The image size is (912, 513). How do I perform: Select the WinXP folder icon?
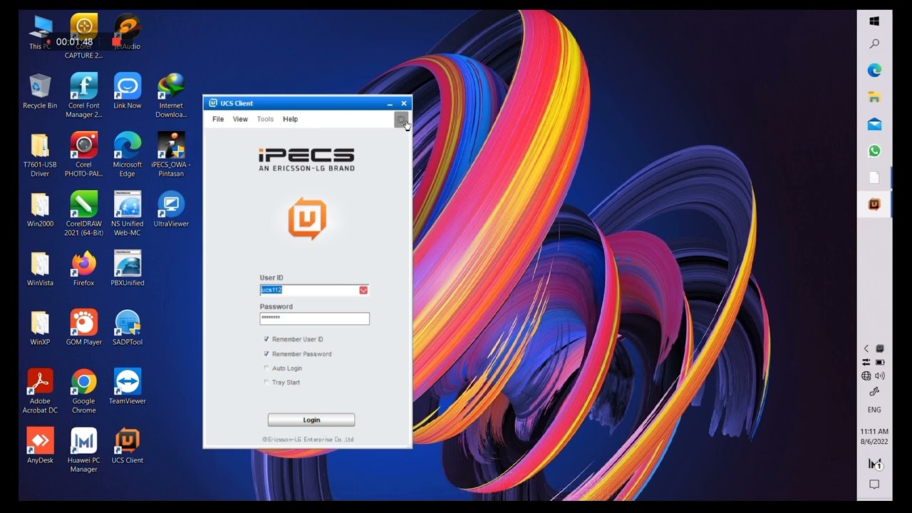coord(40,328)
